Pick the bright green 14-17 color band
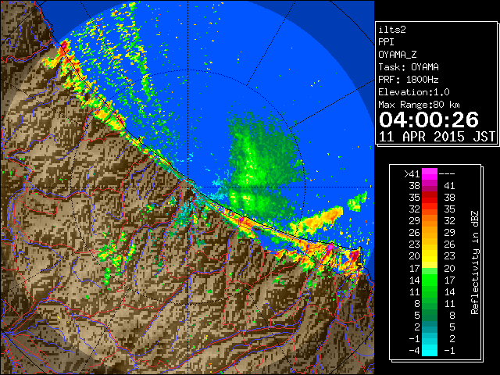 (x=430, y=280)
